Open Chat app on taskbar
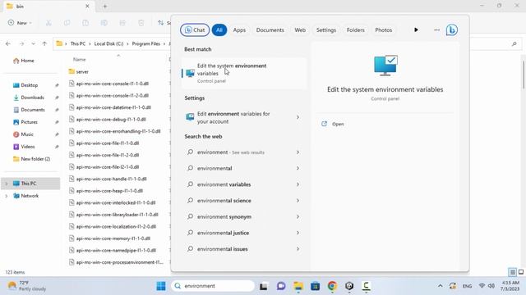The image size is (526, 295). coord(281,286)
